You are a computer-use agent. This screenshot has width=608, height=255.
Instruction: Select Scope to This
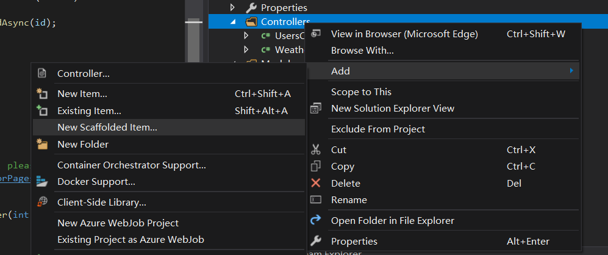tap(443, 92)
